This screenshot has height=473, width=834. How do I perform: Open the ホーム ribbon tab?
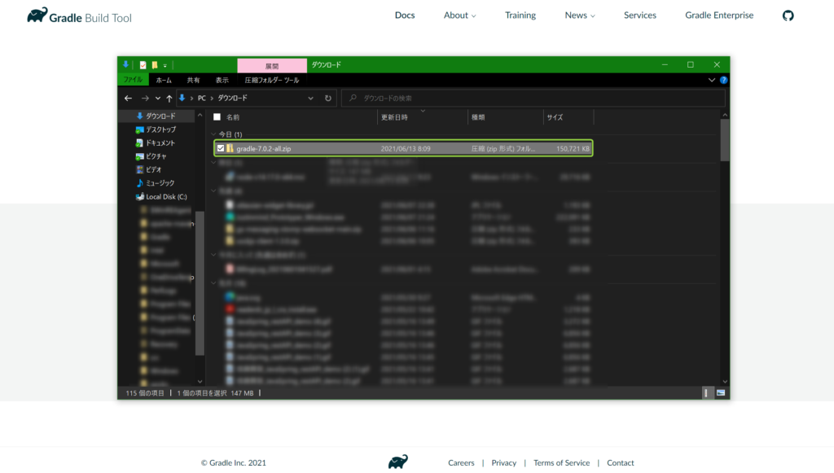click(x=164, y=81)
